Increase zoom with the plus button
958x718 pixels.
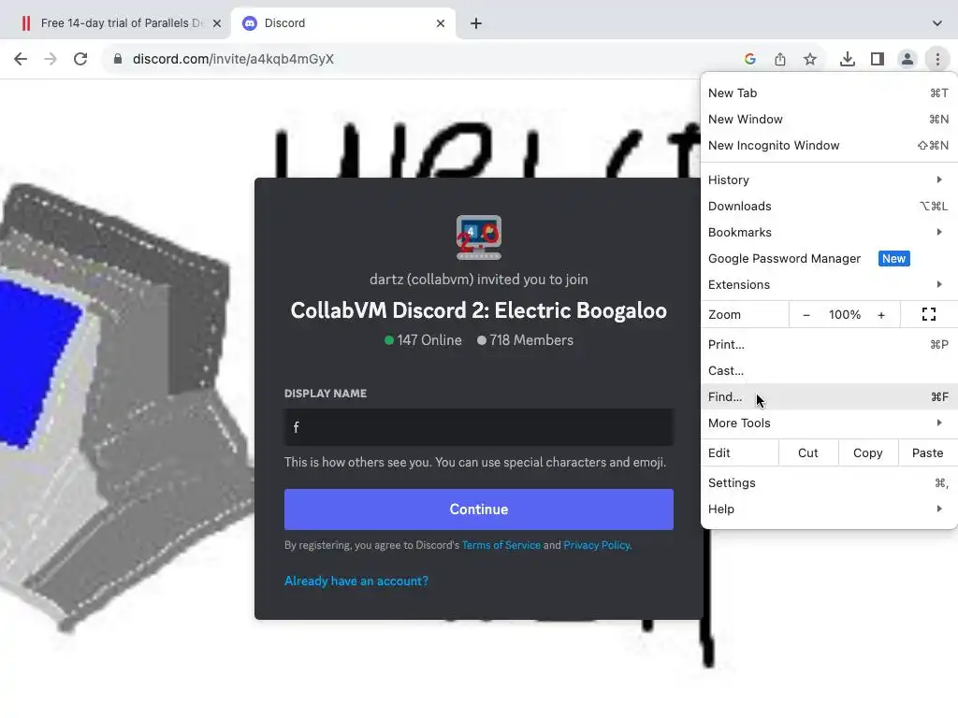[x=881, y=315]
